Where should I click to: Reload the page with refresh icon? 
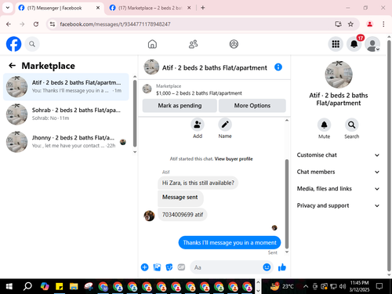click(36, 24)
